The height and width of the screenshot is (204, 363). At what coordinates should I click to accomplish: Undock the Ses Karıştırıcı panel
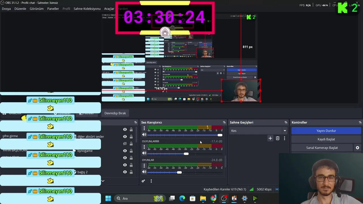click(224, 122)
